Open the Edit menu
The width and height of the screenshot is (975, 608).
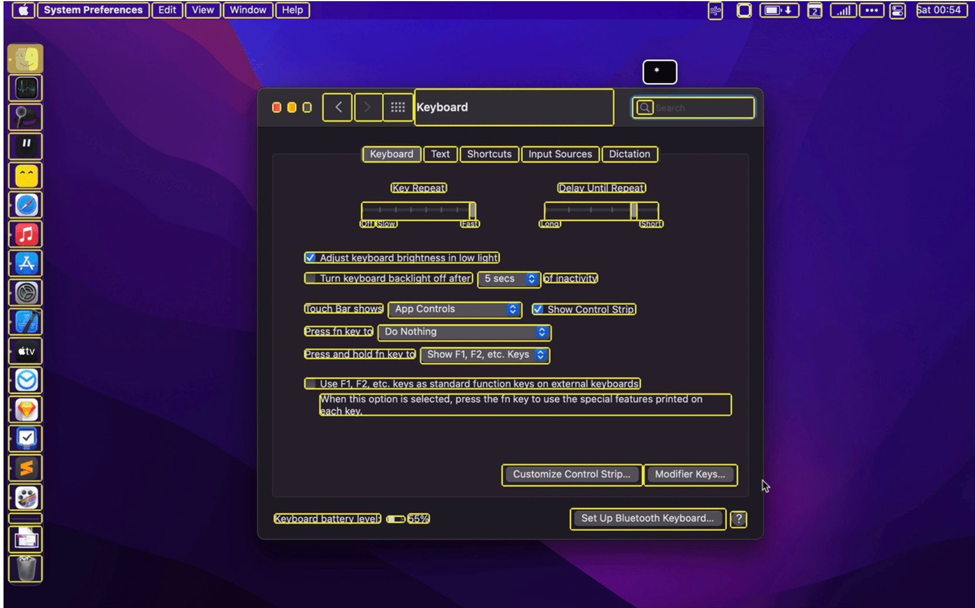pyautogui.click(x=167, y=10)
